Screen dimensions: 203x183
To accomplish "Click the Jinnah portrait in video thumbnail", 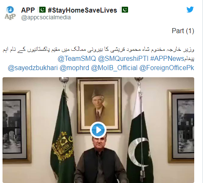I will pyautogui.click(x=99, y=105).
